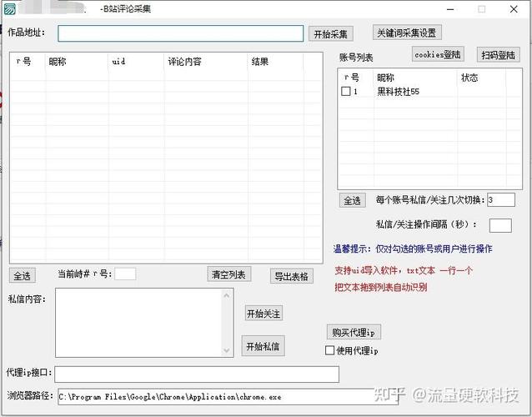This screenshot has height=417, width=532.
Task: Click the 作品地址 input field
Action: pos(180,33)
